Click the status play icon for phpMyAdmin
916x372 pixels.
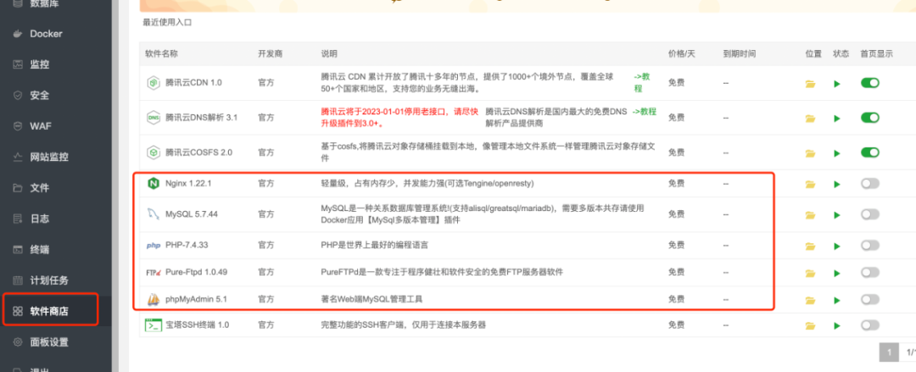tap(837, 300)
